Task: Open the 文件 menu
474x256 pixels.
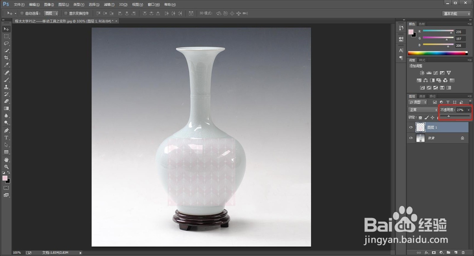Action: click(19, 5)
